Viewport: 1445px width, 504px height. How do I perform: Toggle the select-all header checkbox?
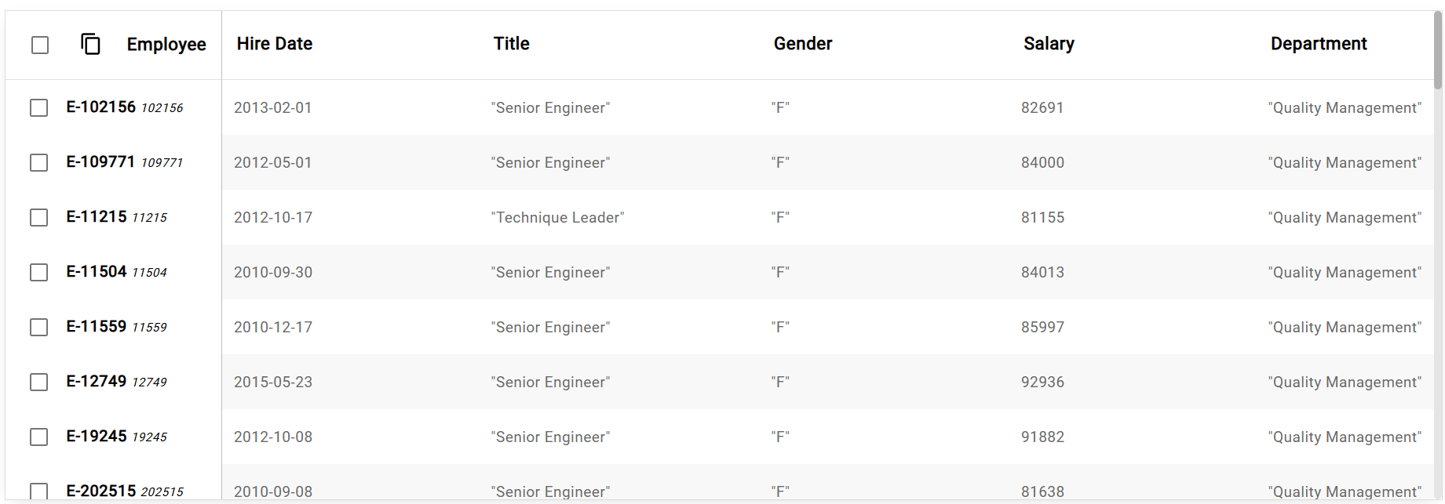[x=40, y=45]
